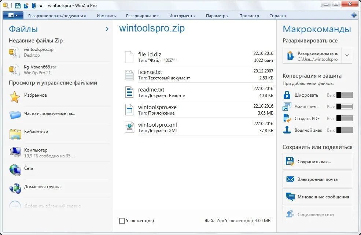
Task: Click the frequently used folders icon
Action: click(x=15, y=115)
